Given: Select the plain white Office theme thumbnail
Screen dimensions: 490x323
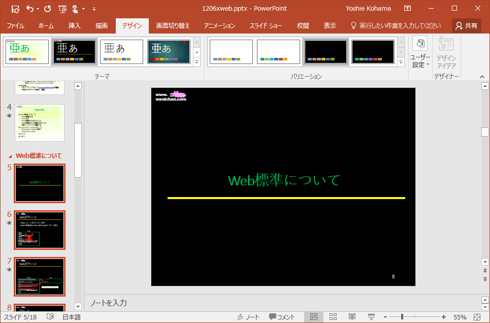Looking at the screenshot, I should 121,52.
